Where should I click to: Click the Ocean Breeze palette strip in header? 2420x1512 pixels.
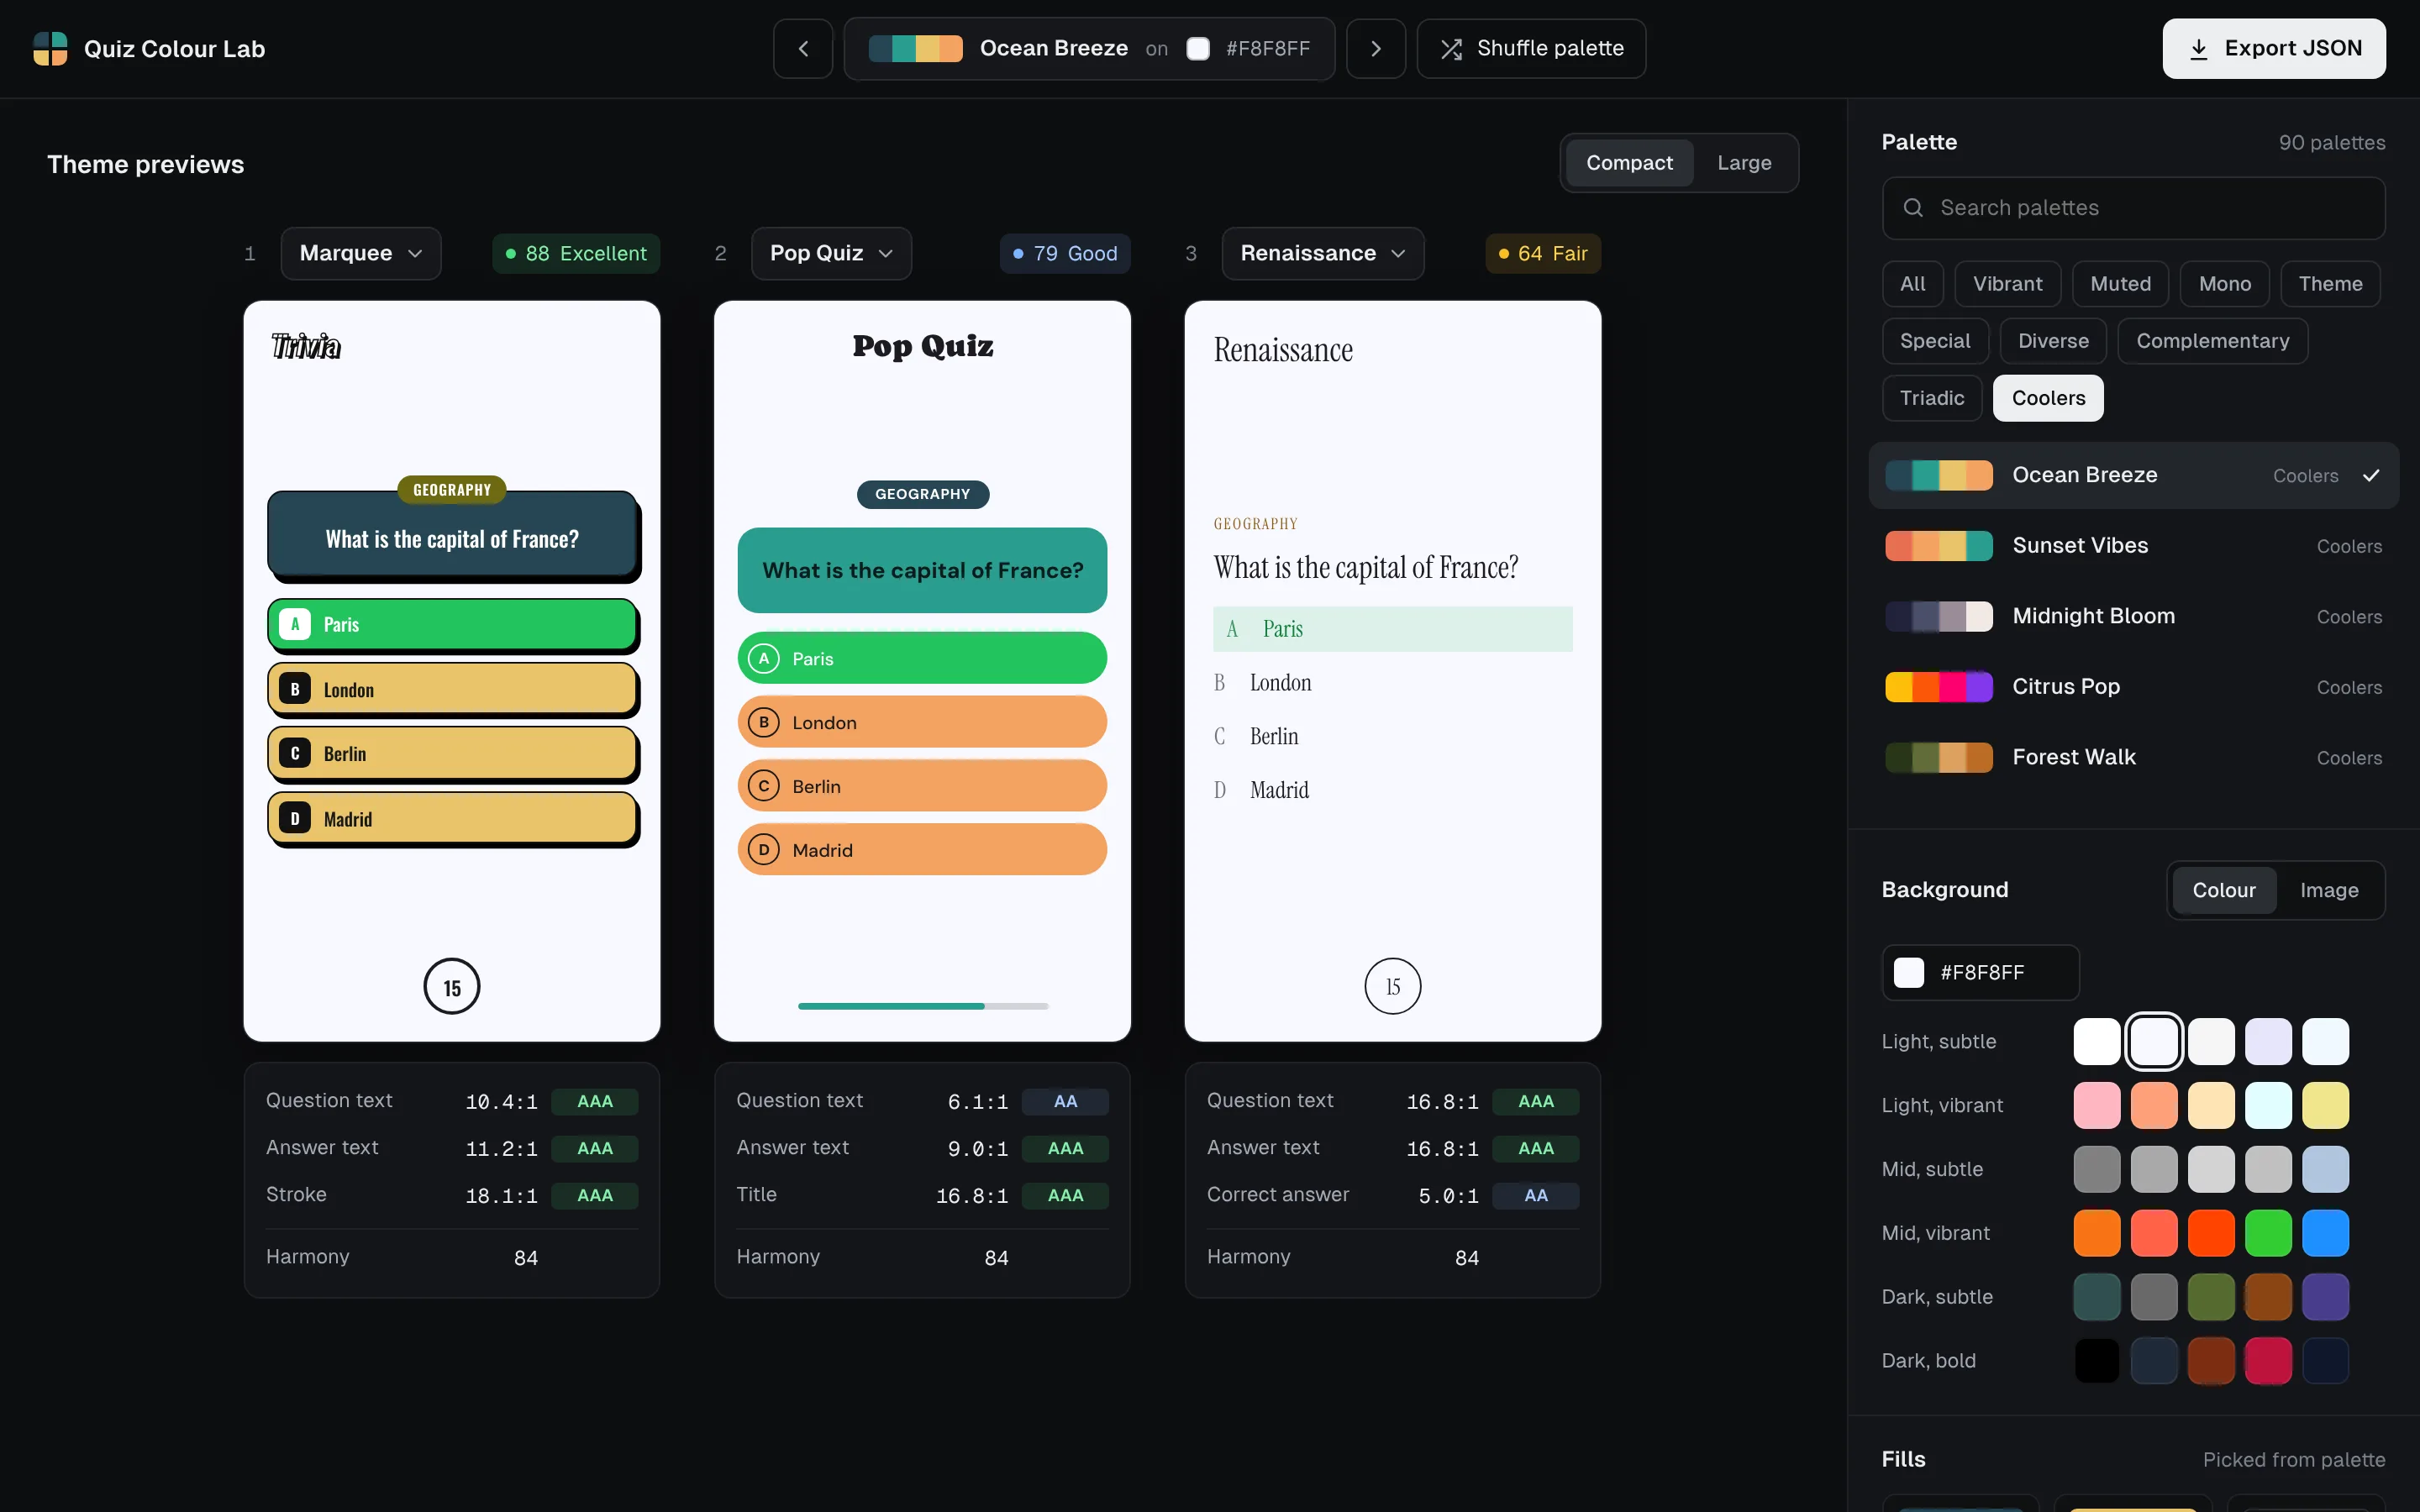[x=916, y=48]
